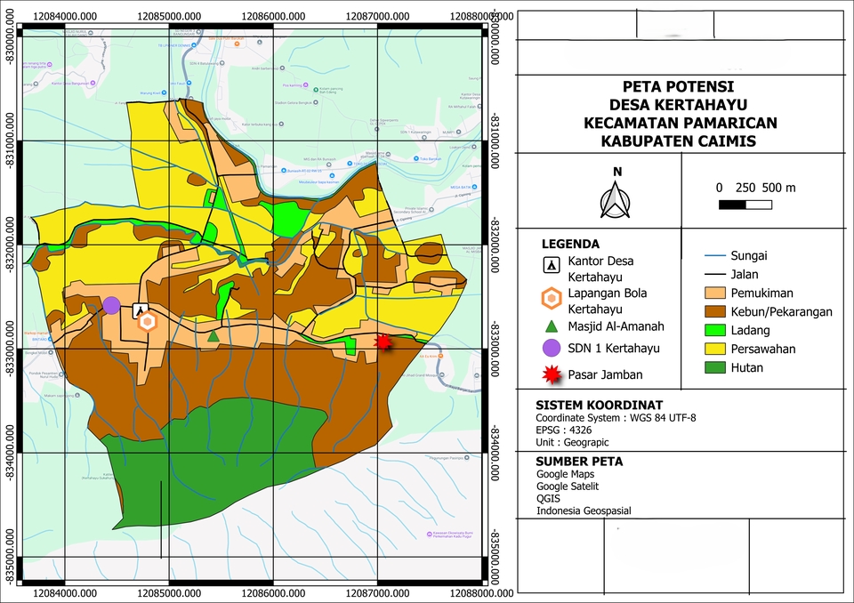The width and height of the screenshot is (854, 603).
Task: Toggle the Sungai line symbol in legend
Action: click(717, 255)
